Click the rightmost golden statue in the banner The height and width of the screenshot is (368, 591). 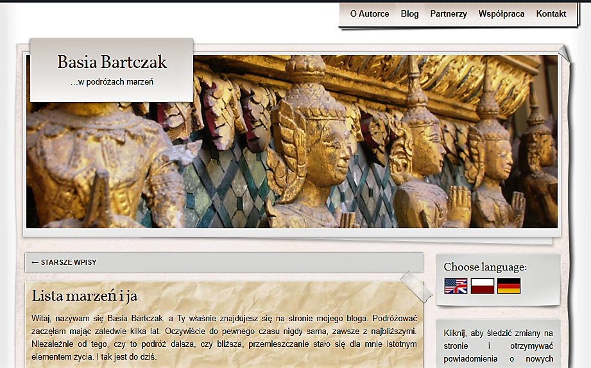[538, 160]
